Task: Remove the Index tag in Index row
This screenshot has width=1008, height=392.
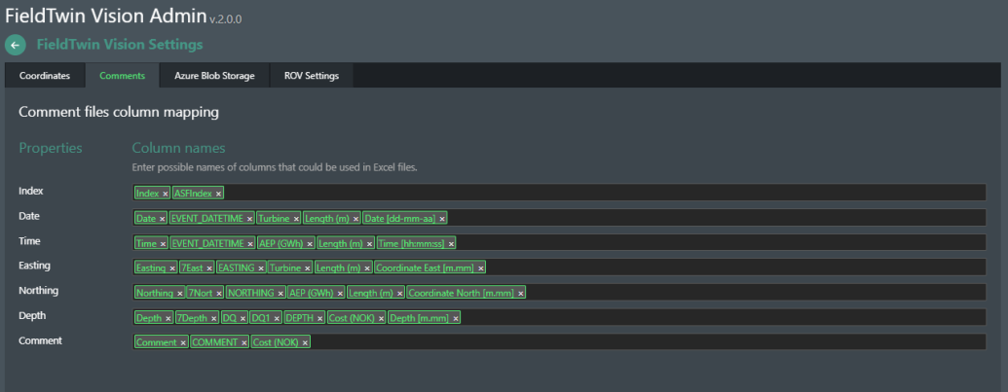Action: click(166, 194)
